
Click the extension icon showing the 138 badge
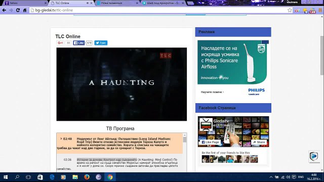pos(313,11)
